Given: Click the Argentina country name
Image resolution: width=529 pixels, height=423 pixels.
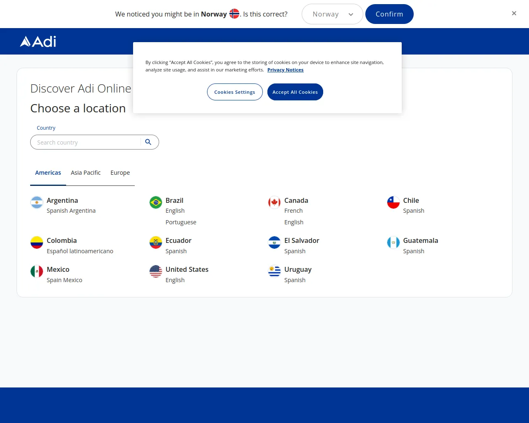Looking at the screenshot, I should [x=62, y=200].
